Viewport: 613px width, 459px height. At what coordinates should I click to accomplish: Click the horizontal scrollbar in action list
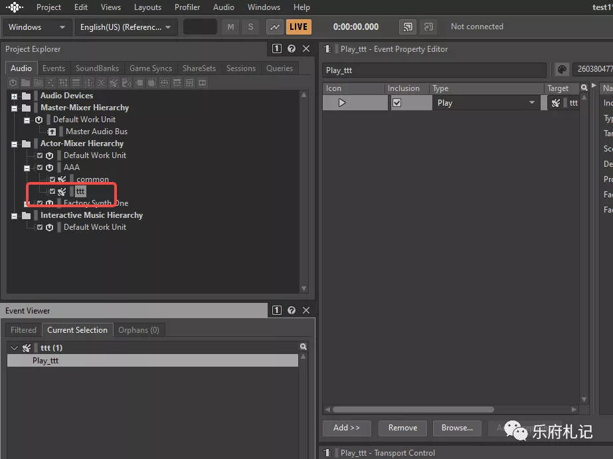tap(413, 409)
